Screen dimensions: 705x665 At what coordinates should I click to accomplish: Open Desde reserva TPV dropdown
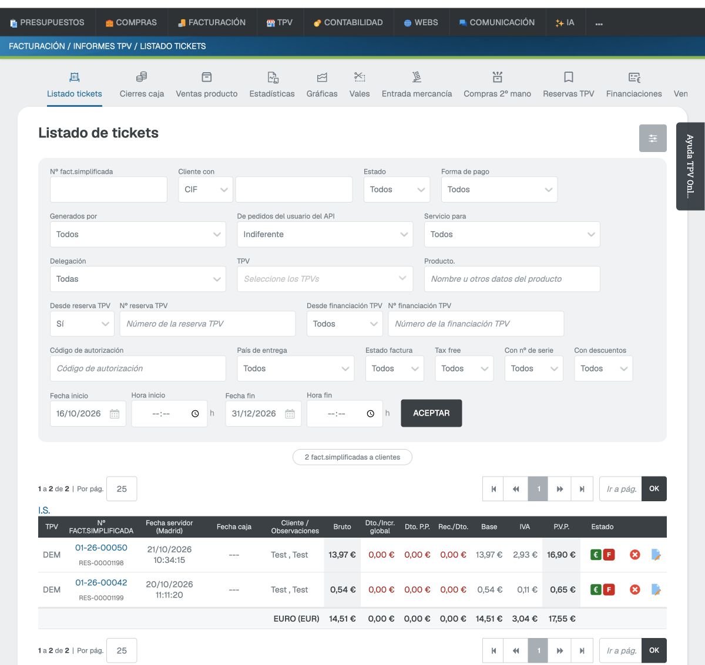click(x=82, y=324)
